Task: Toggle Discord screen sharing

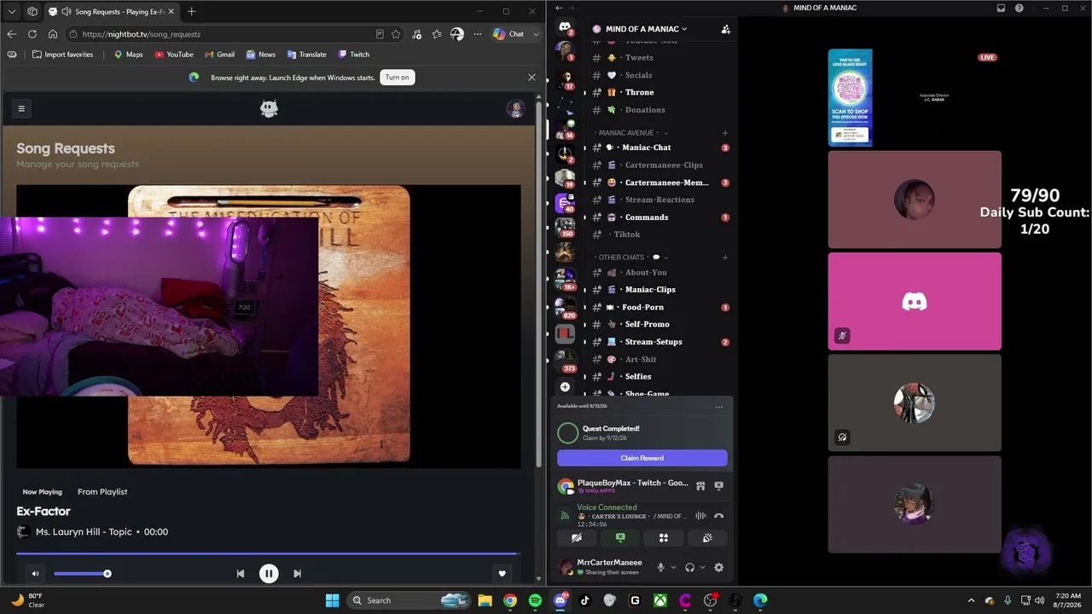Action: click(620, 538)
